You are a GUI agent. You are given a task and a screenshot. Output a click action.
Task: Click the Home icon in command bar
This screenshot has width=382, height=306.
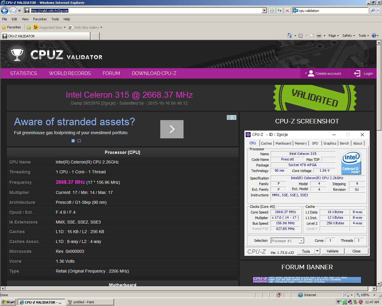289,36
